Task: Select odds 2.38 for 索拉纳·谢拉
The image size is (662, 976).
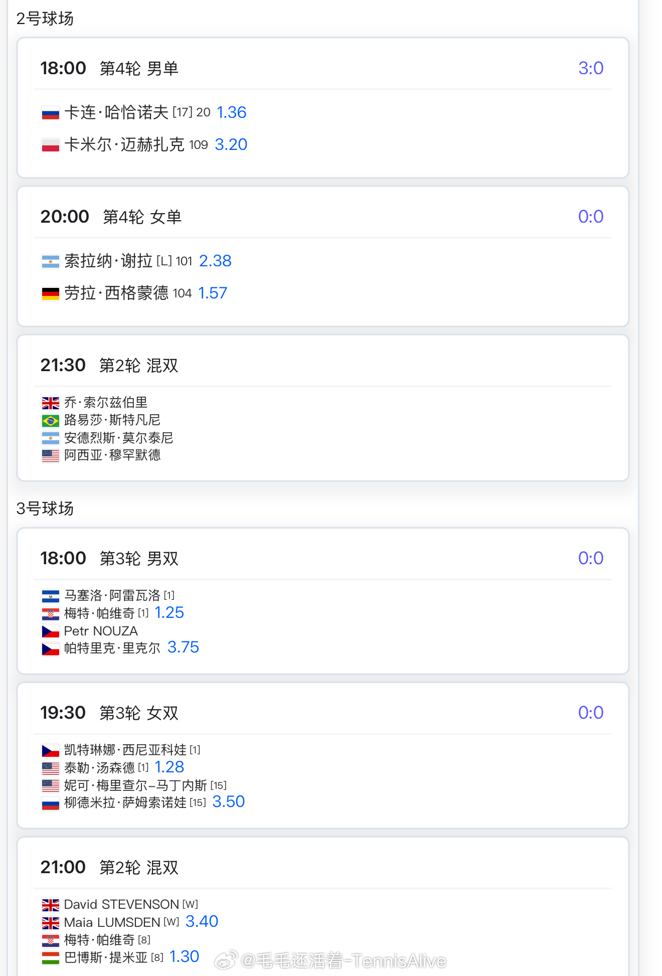Action: (215, 261)
